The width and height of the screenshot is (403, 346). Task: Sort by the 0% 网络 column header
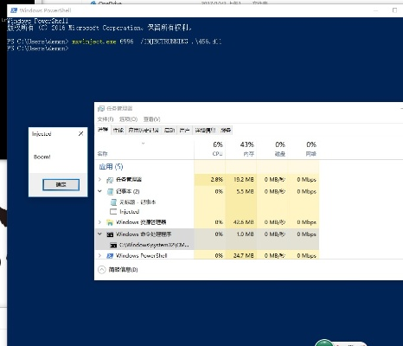click(x=304, y=149)
